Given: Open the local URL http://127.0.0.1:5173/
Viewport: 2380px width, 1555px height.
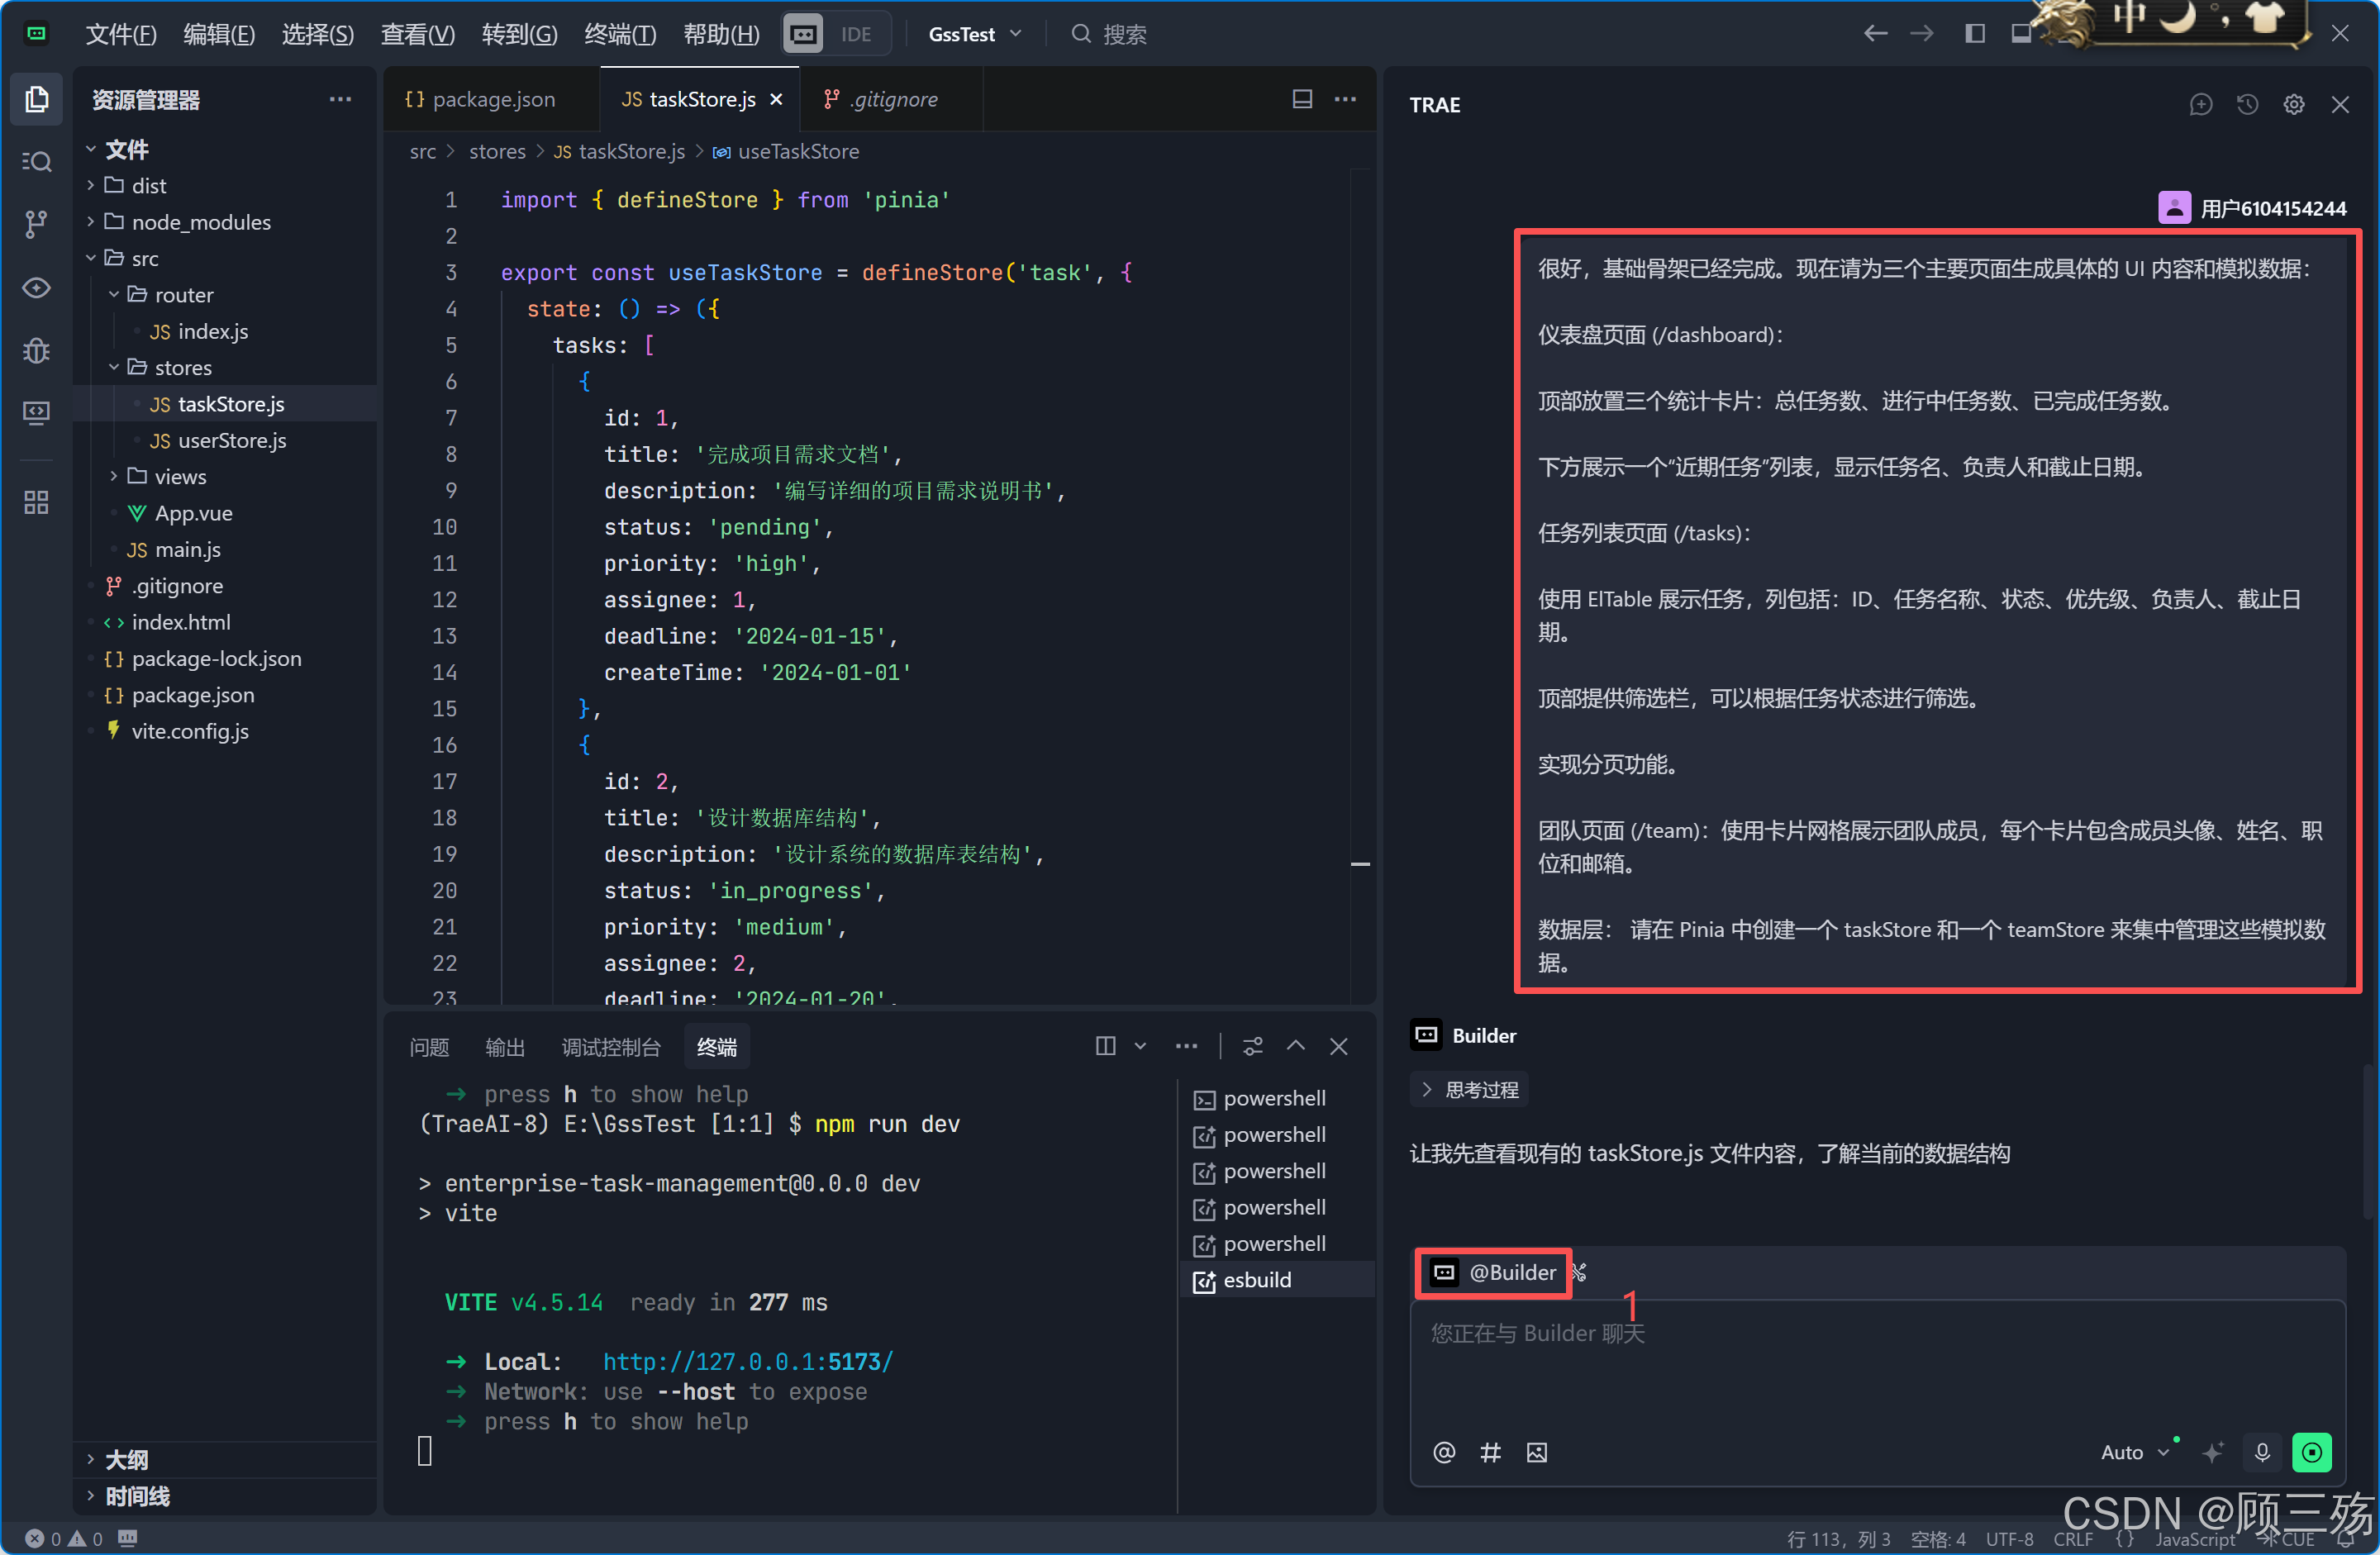Looking at the screenshot, I should tap(747, 1362).
